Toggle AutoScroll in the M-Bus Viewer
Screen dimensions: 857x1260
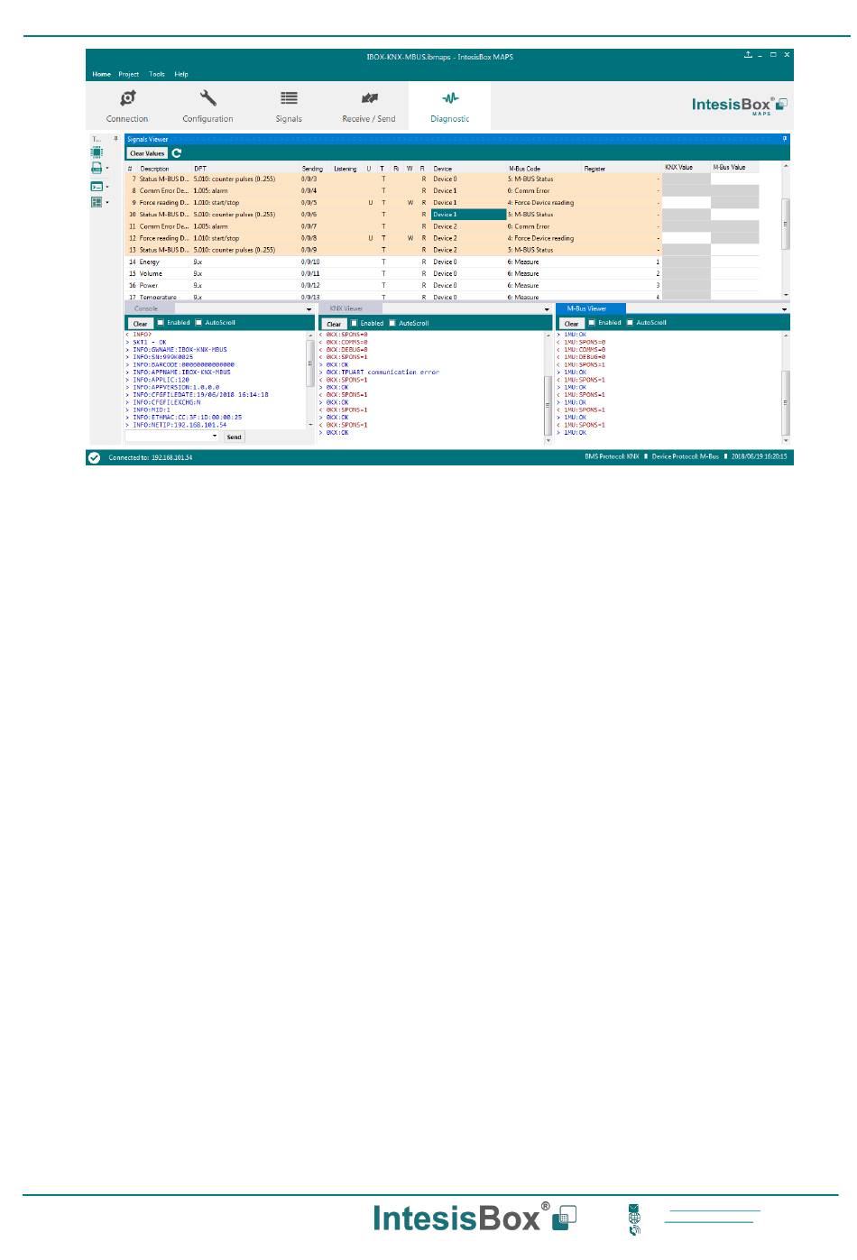[630, 323]
